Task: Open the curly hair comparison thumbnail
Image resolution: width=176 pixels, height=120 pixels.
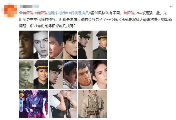Action: pos(93,74)
